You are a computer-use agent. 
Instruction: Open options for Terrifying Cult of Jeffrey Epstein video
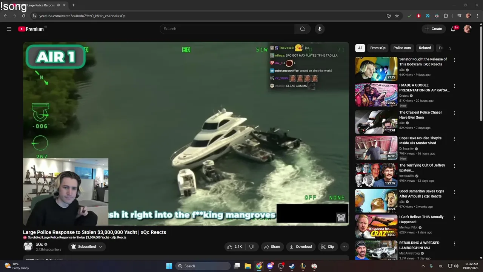(x=454, y=166)
